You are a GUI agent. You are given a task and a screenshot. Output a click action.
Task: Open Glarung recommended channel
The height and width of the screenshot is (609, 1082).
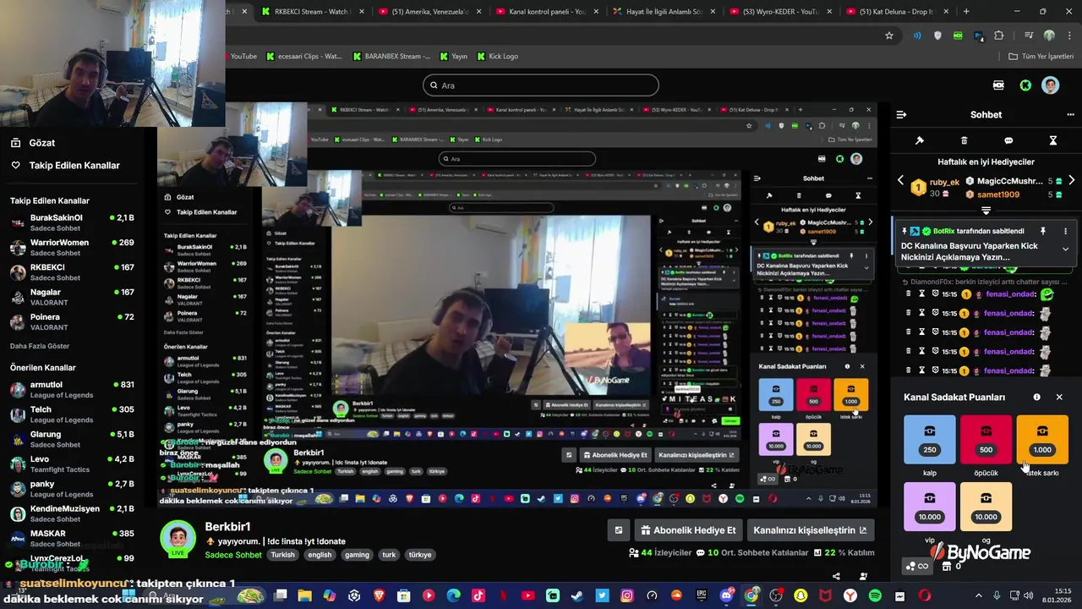pyautogui.click(x=72, y=439)
